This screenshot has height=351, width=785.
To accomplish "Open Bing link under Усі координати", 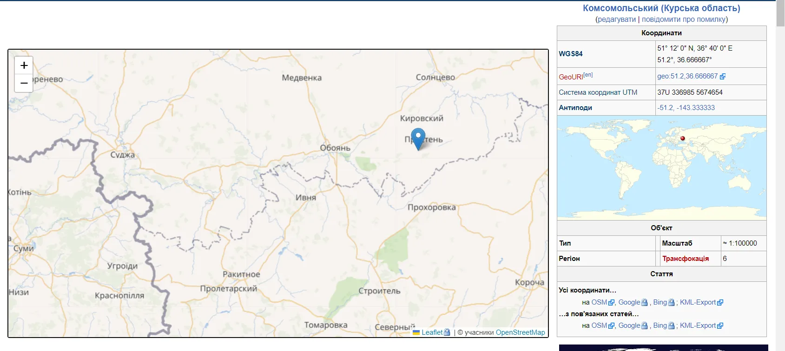I will [x=660, y=302].
